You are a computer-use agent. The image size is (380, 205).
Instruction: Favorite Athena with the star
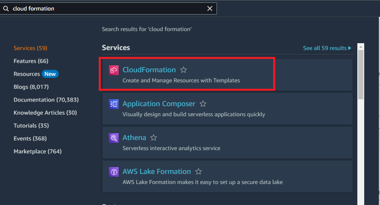tap(154, 138)
